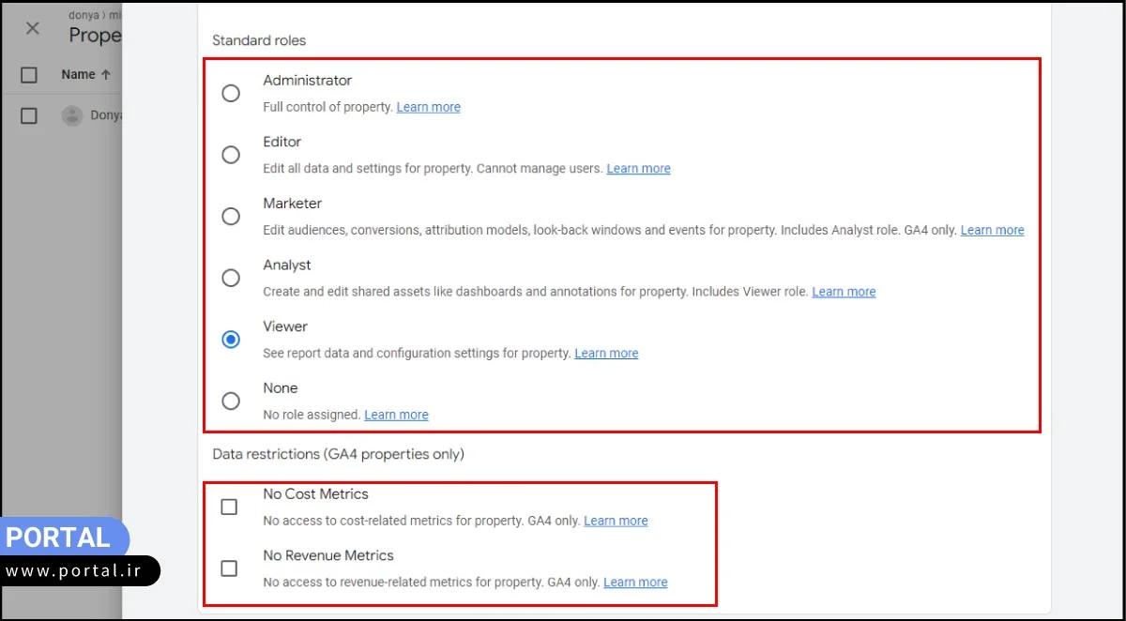Screen dimensions: 1126x621
Task: Check the Donya row checkbox
Action: click(x=29, y=115)
